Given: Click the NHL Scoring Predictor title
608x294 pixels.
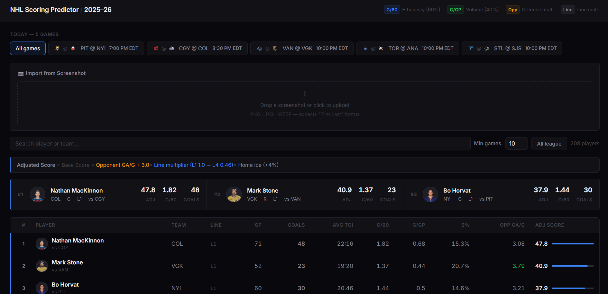Looking at the screenshot, I should pos(44,10).
